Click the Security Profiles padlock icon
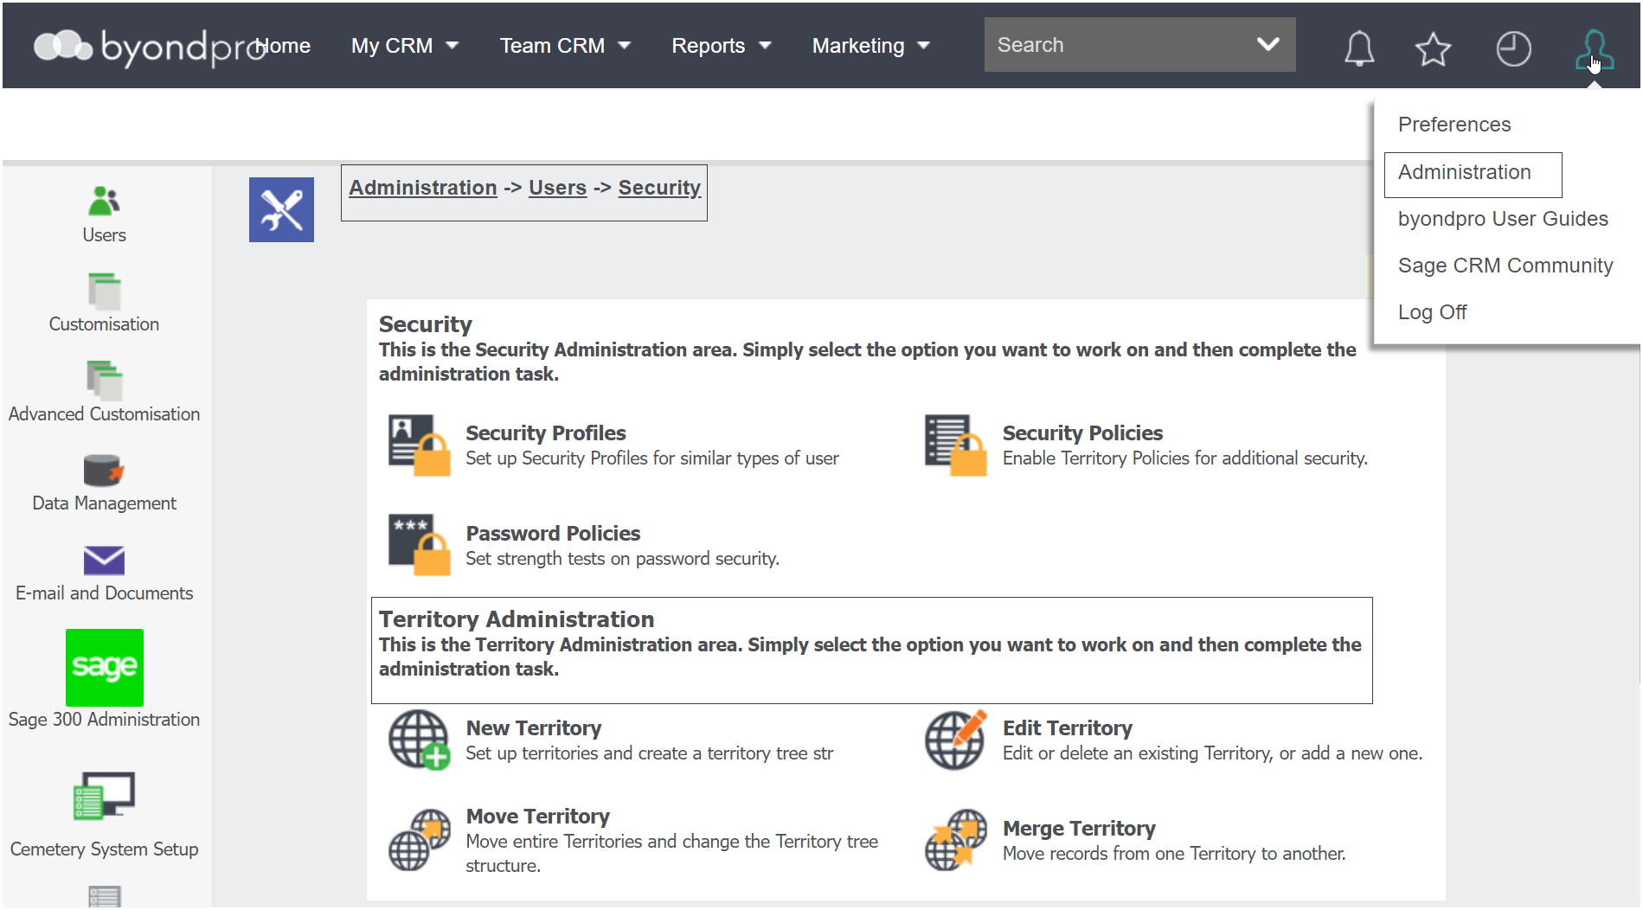 pos(419,445)
